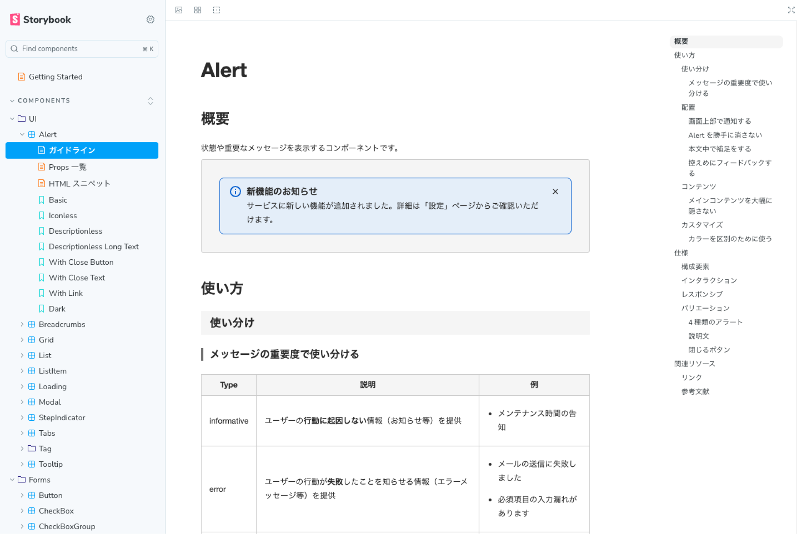
Task: Open the Getting Started page
Action: coord(56,76)
